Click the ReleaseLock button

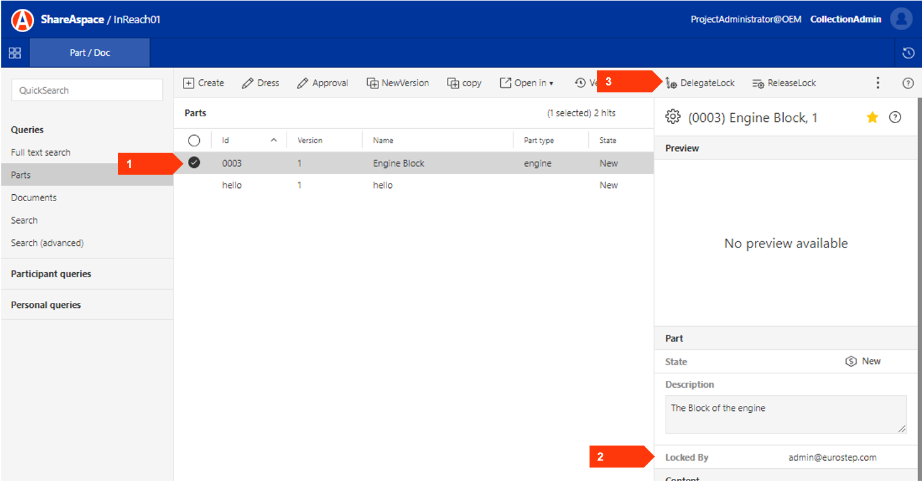coord(784,83)
